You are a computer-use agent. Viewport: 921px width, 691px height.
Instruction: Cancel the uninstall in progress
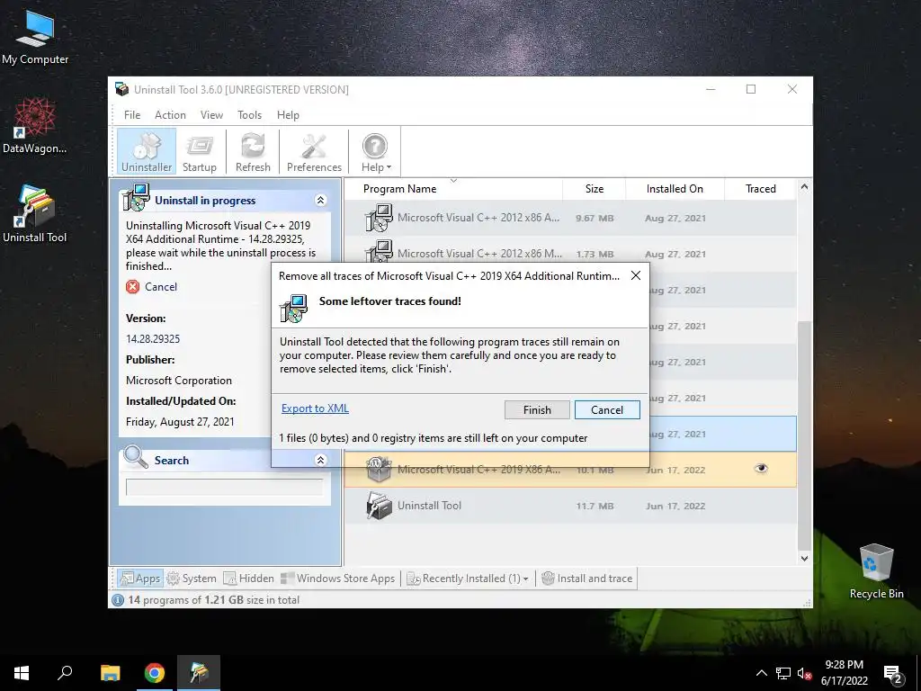coord(151,287)
